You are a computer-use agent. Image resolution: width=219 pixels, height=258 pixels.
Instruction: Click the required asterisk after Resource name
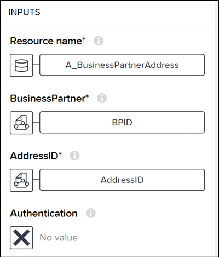click(x=84, y=39)
